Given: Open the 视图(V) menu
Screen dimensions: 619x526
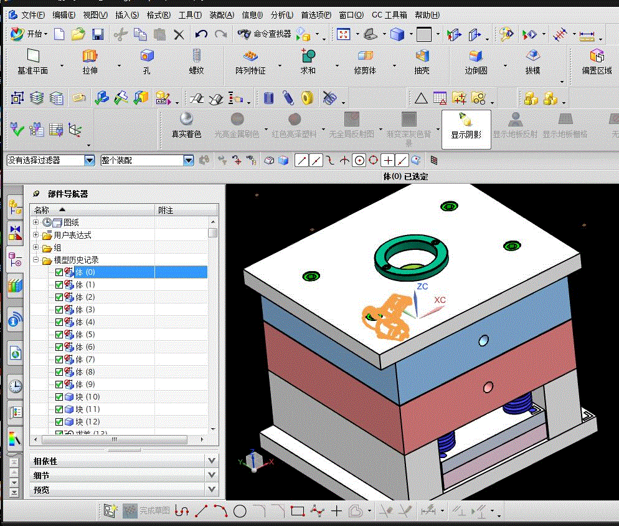Looking at the screenshot, I should 95,15.
